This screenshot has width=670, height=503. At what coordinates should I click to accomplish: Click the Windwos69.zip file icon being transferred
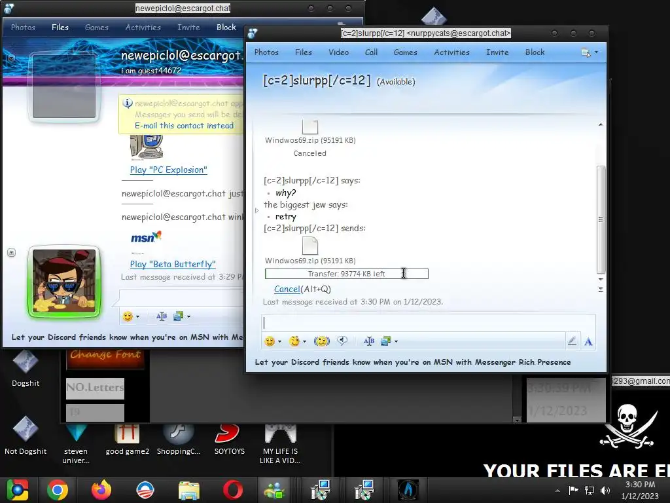[309, 246]
